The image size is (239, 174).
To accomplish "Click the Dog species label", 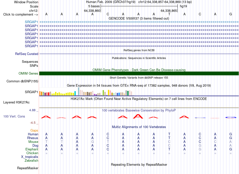I will click(x=35, y=146).
